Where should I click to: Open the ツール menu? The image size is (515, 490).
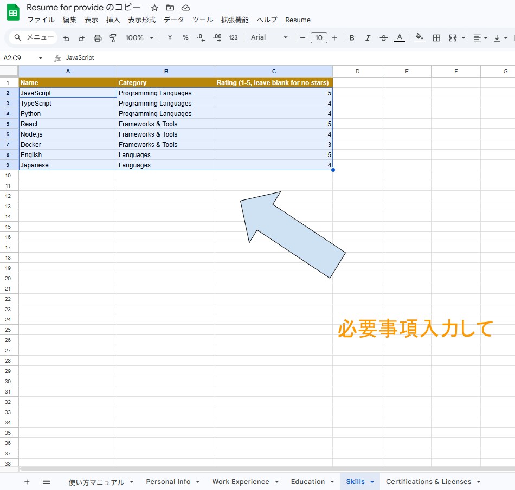(203, 20)
